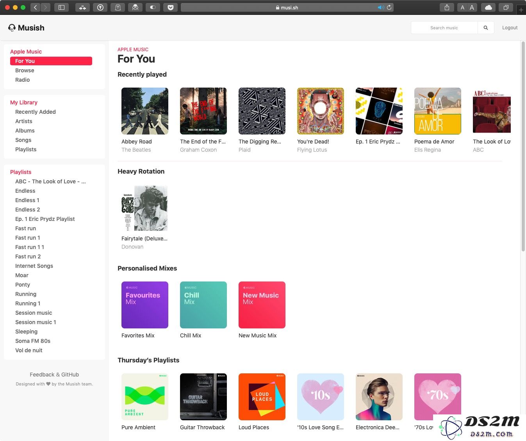Open the You're Dead! album cover
The image size is (526, 441).
[x=321, y=111]
